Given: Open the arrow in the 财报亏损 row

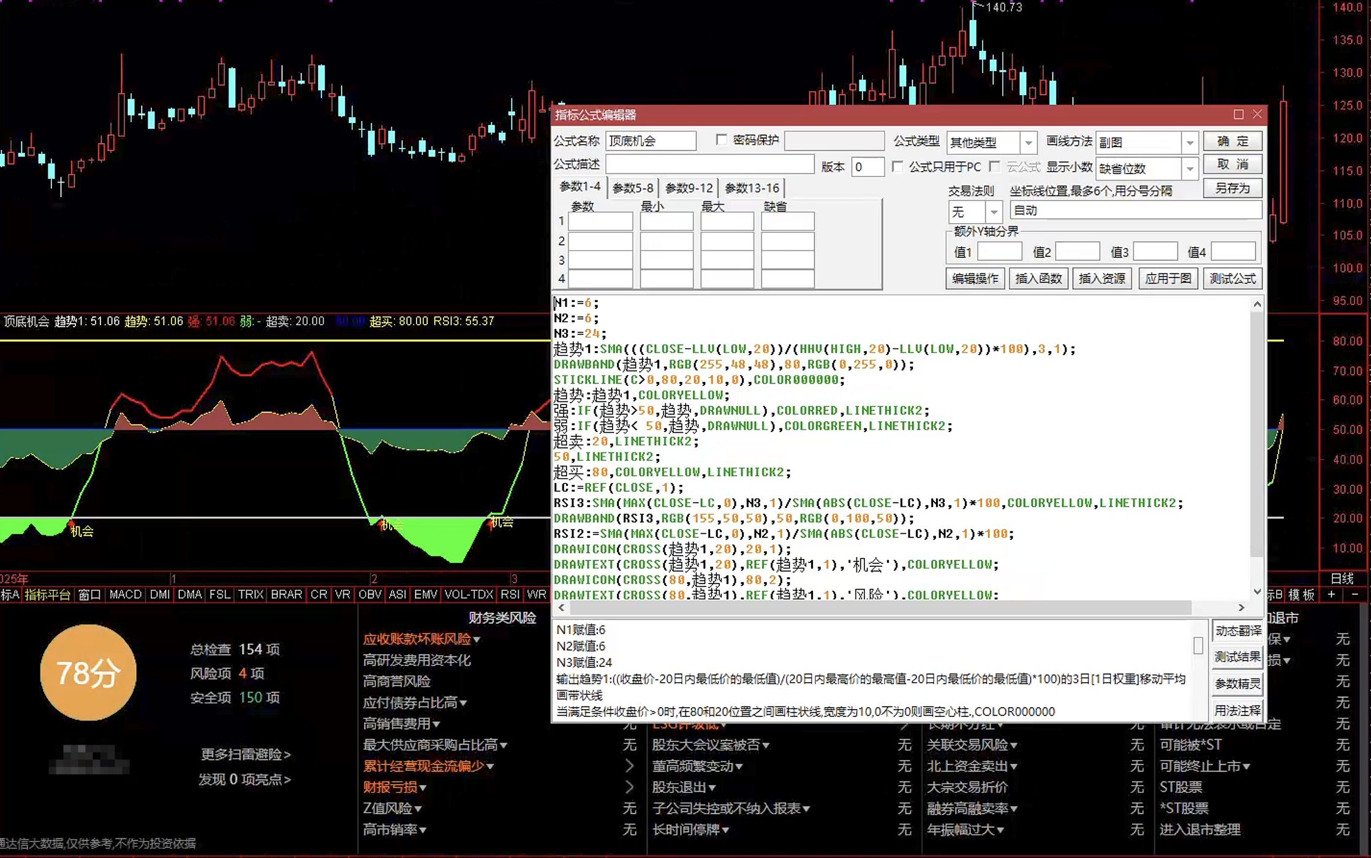Looking at the screenshot, I should pyautogui.click(x=629, y=787).
